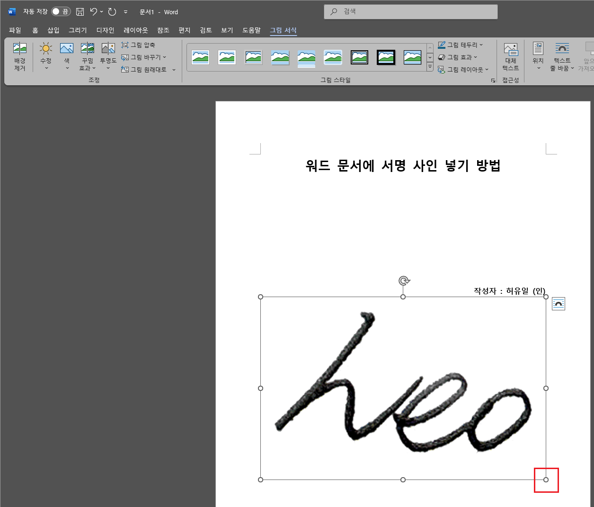Open the 수정 (Corrections) tool
The width and height of the screenshot is (594, 507).
click(45, 56)
